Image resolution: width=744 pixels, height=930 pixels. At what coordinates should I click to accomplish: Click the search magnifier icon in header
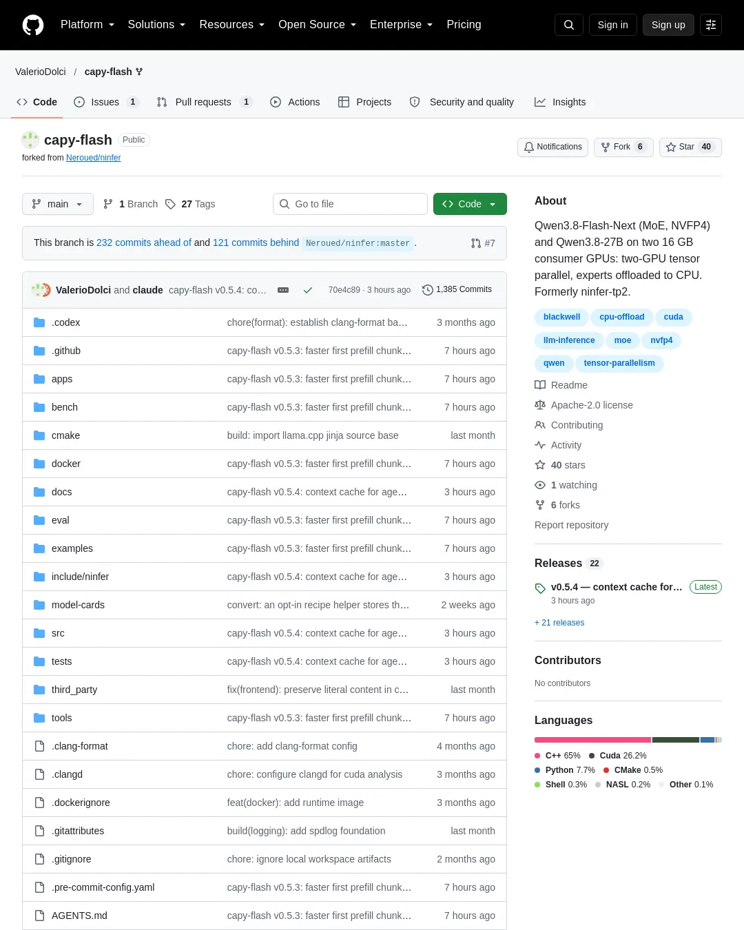pos(569,25)
